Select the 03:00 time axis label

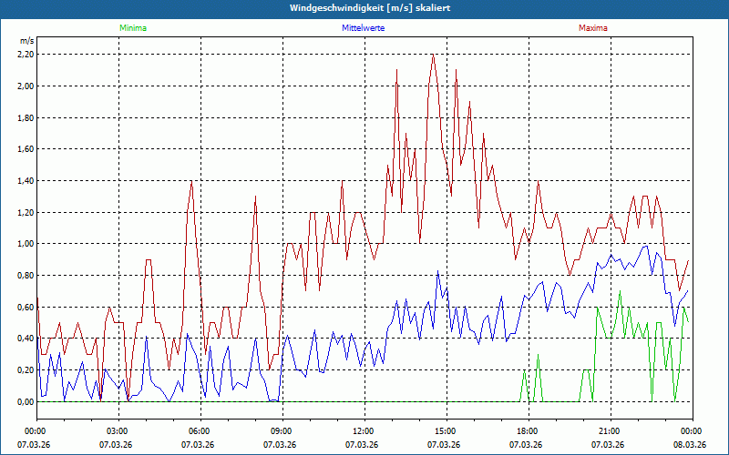click(117, 431)
